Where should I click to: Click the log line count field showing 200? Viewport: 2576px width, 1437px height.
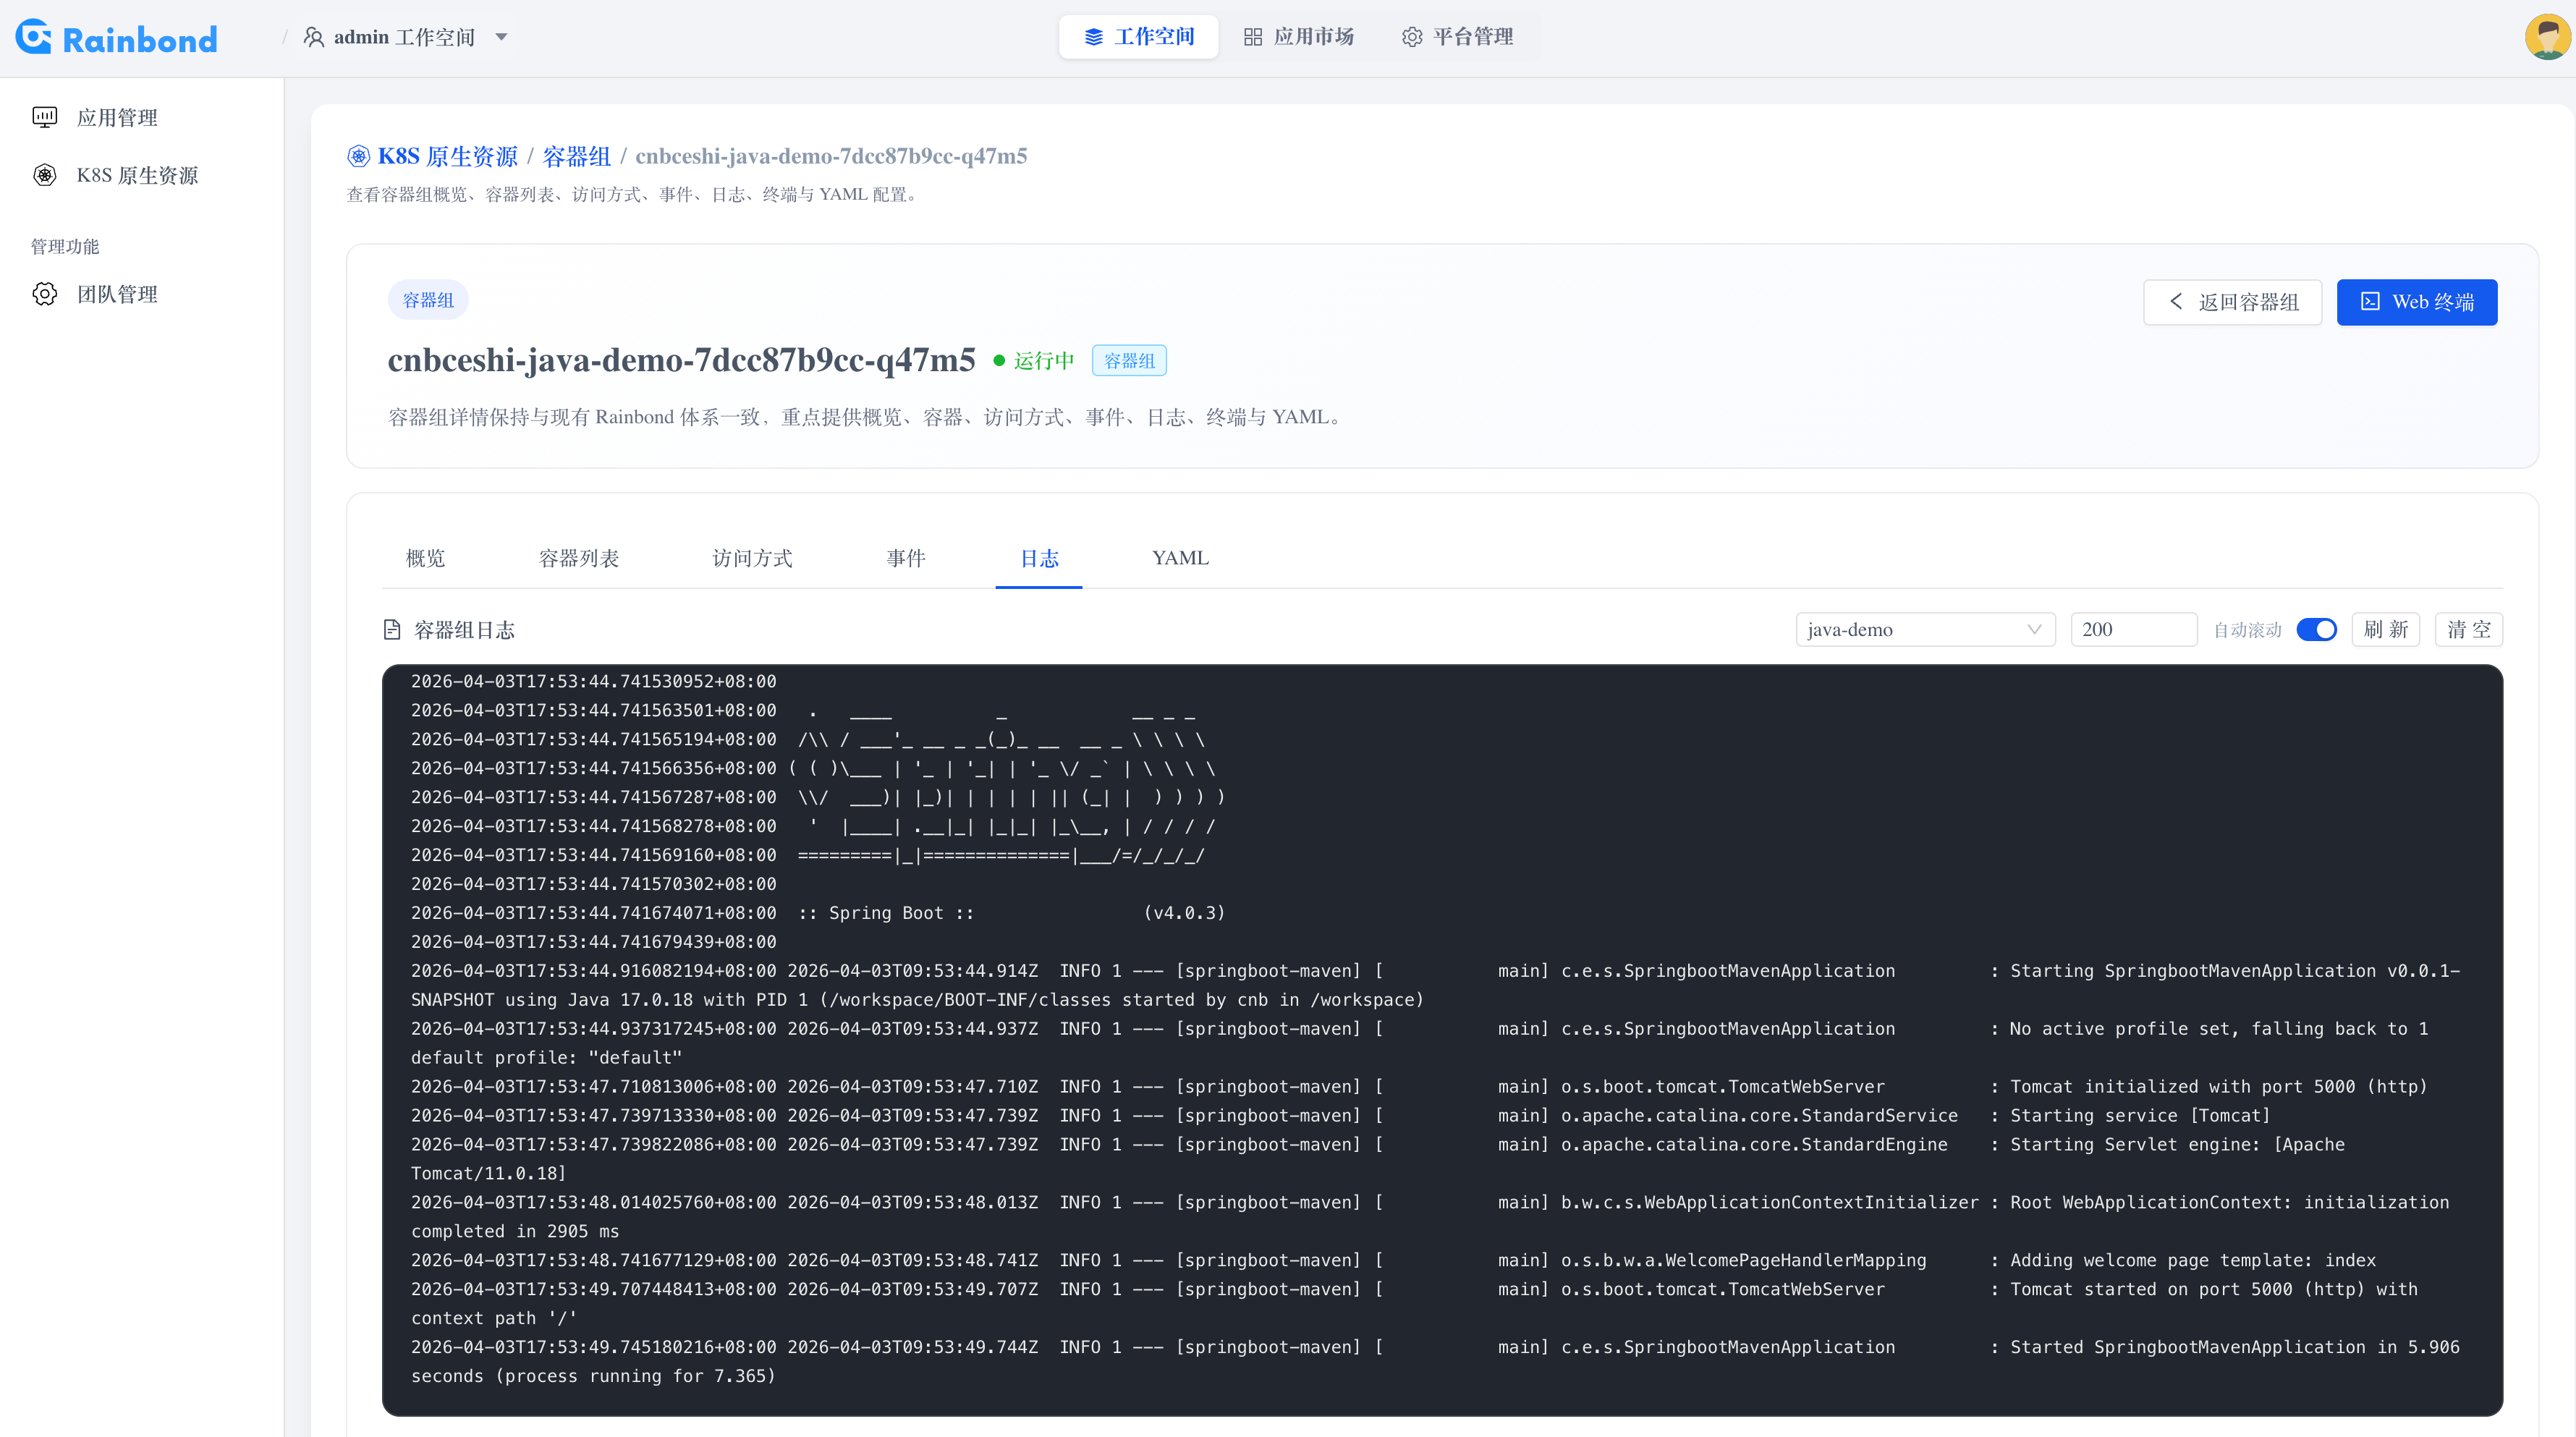(2132, 630)
